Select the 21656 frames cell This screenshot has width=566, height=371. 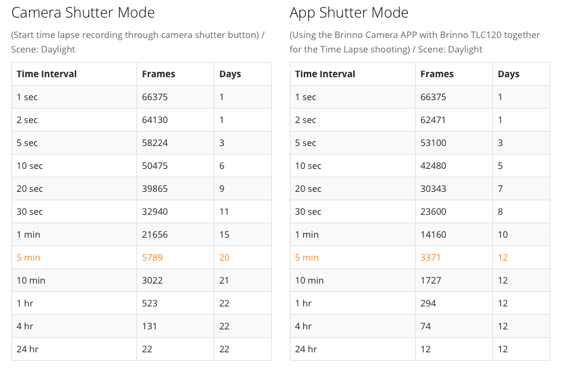pos(155,235)
